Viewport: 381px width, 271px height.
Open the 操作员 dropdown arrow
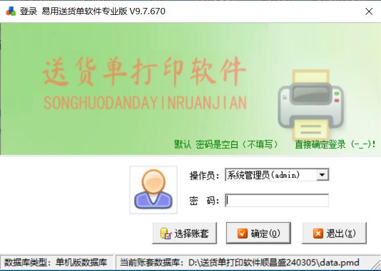tap(322, 175)
